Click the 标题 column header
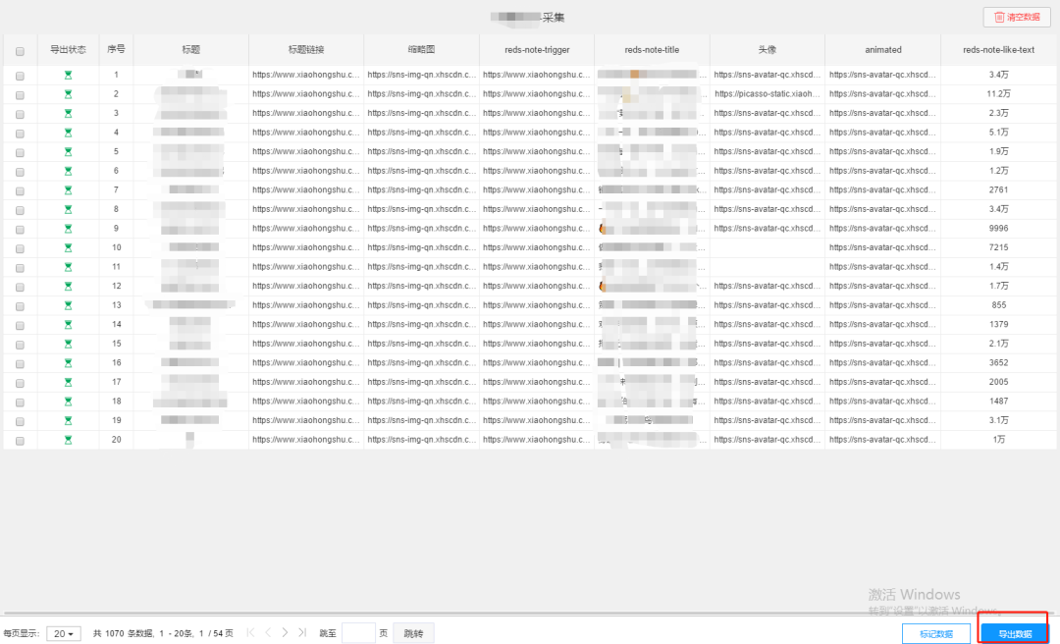 coord(190,49)
